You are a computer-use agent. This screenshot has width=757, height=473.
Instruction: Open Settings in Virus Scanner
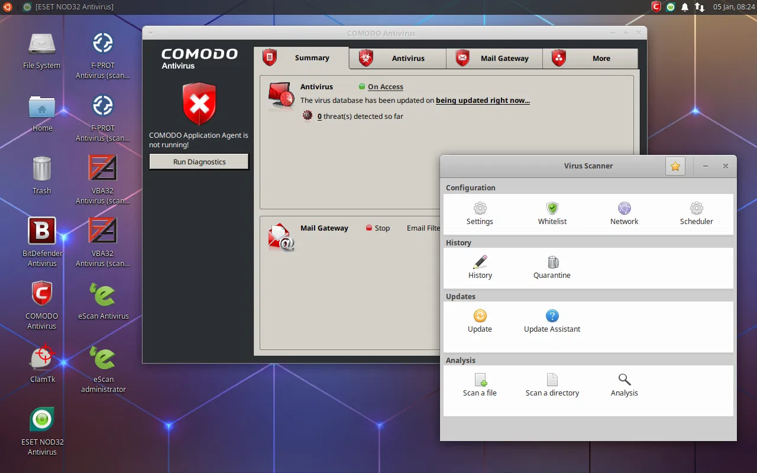coord(480,214)
